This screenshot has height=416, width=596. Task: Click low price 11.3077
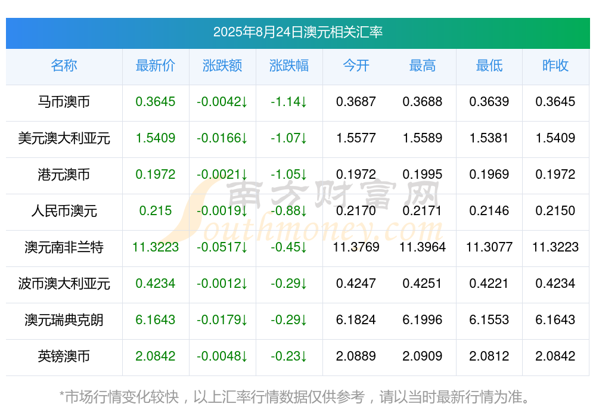pyautogui.click(x=489, y=247)
